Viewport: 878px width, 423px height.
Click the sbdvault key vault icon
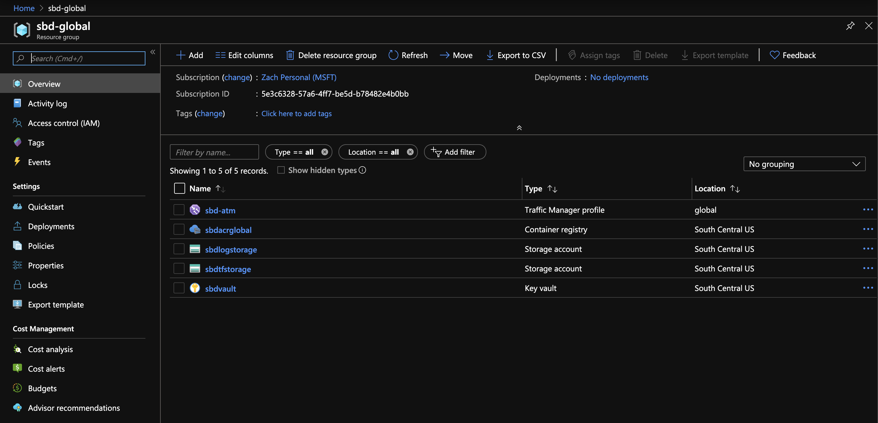tap(195, 288)
